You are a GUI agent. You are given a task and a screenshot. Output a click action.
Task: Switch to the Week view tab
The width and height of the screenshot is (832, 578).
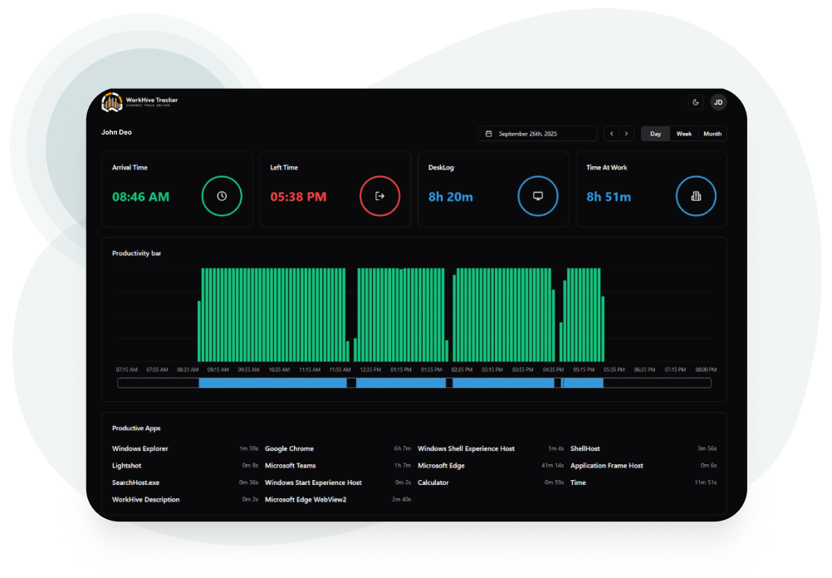tap(683, 134)
